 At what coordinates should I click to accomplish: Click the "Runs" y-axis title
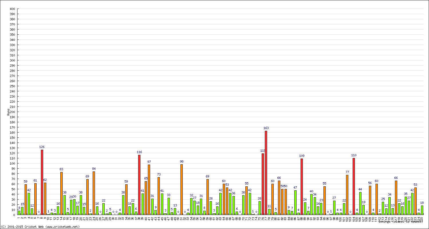8,112
